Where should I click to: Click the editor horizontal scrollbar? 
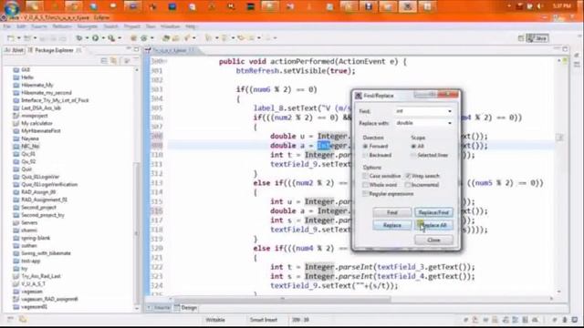pyautogui.click(x=282, y=298)
